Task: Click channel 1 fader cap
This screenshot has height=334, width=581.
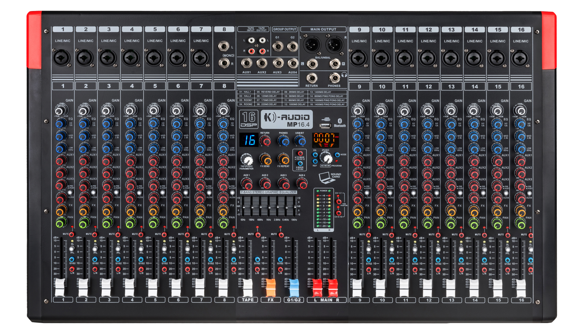Action: [60, 287]
